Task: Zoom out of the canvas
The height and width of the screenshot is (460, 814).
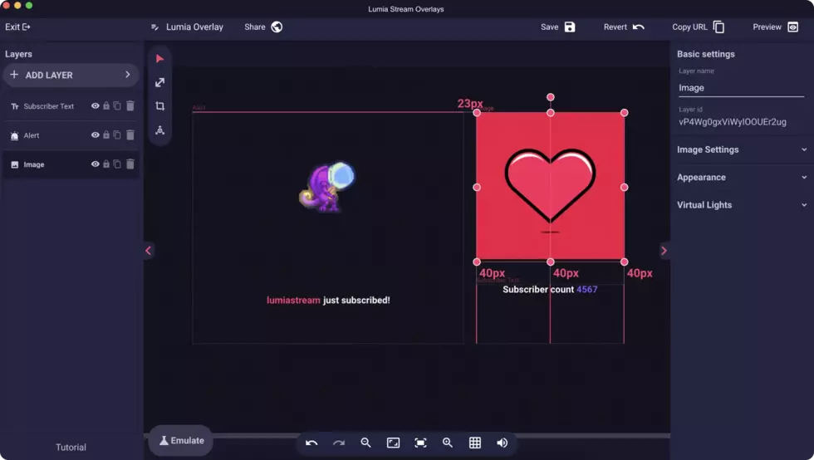Action: click(x=366, y=443)
